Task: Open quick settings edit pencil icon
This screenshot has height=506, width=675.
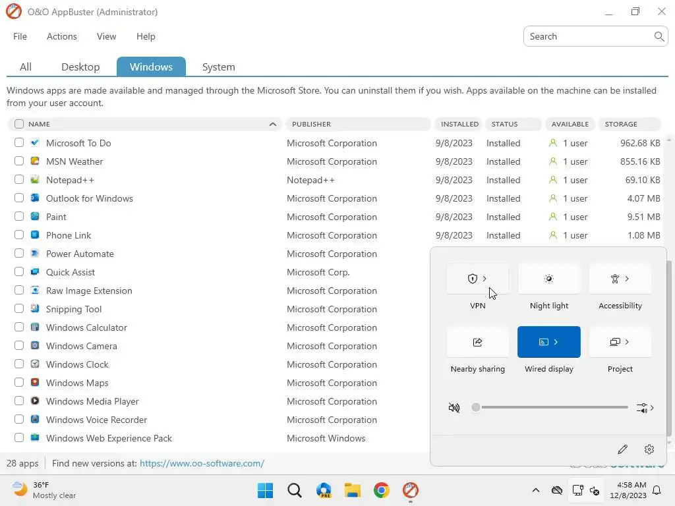Action: tap(622, 449)
